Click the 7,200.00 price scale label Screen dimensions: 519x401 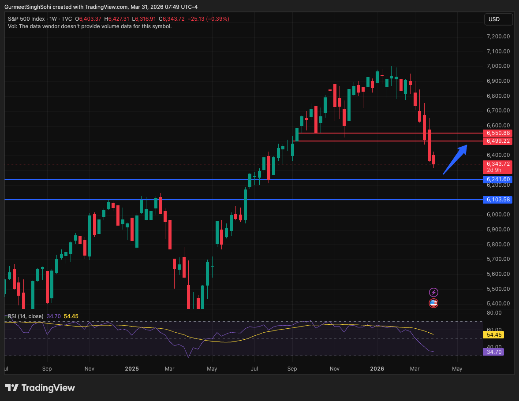498,37
